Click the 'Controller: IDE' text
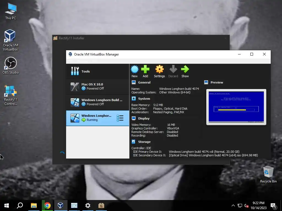282x211 pixels. pyautogui.click(x=141, y=148)
